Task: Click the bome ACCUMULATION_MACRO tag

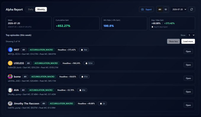Action: (43, 77)
